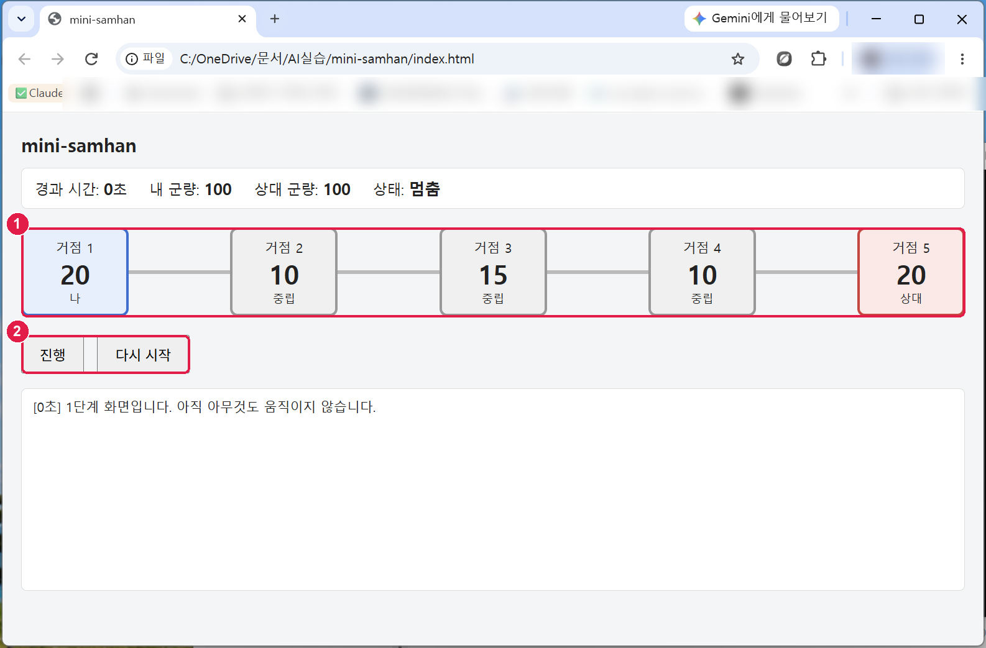Bookmark this page with the star icon
The image size is (986, 648).
tap(738, 59)
